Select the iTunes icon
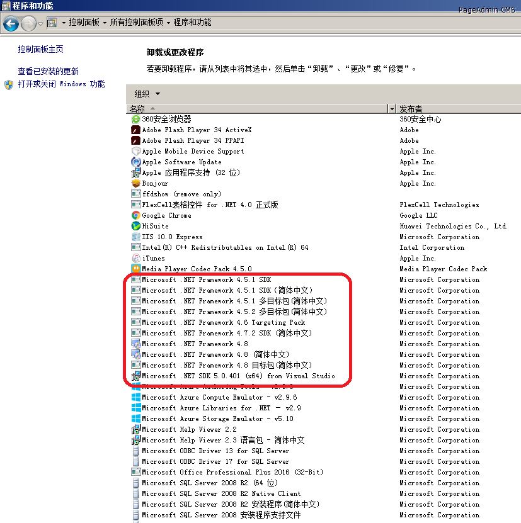 coord(136,258)
